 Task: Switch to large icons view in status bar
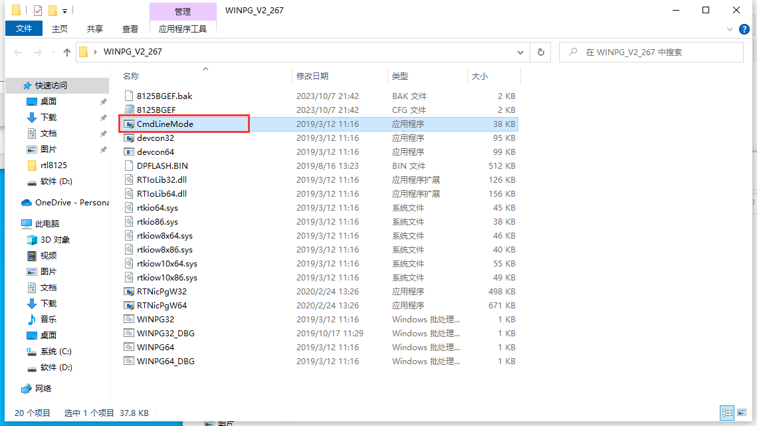741,413
